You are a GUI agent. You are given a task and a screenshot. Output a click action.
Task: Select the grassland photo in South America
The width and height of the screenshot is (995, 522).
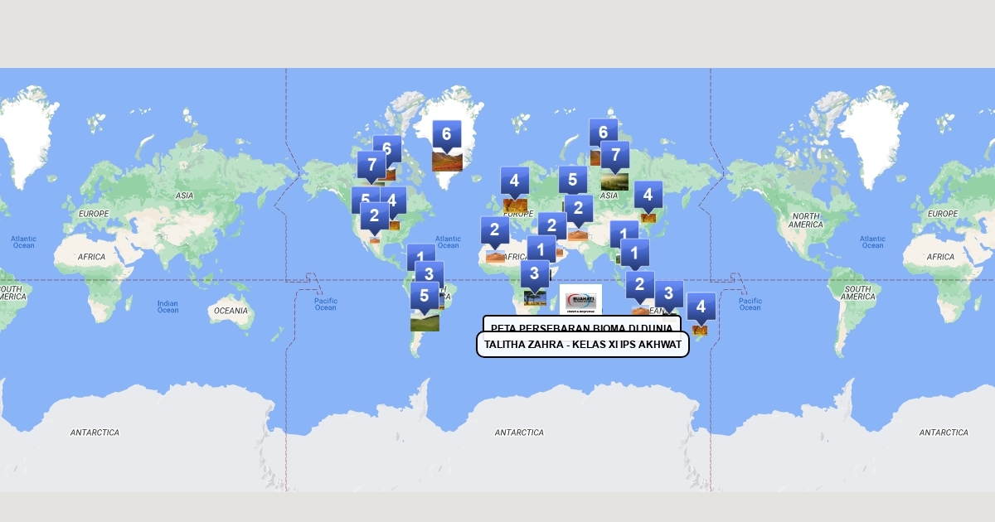(425, 321)
